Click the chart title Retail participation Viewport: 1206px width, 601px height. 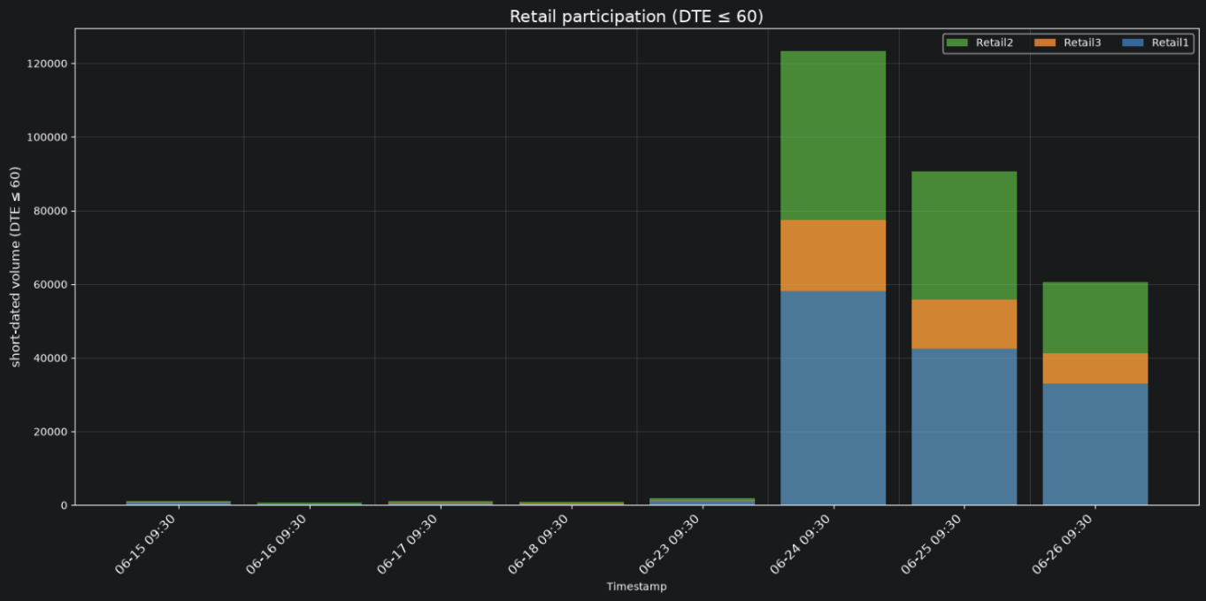(x=636, y=16)
